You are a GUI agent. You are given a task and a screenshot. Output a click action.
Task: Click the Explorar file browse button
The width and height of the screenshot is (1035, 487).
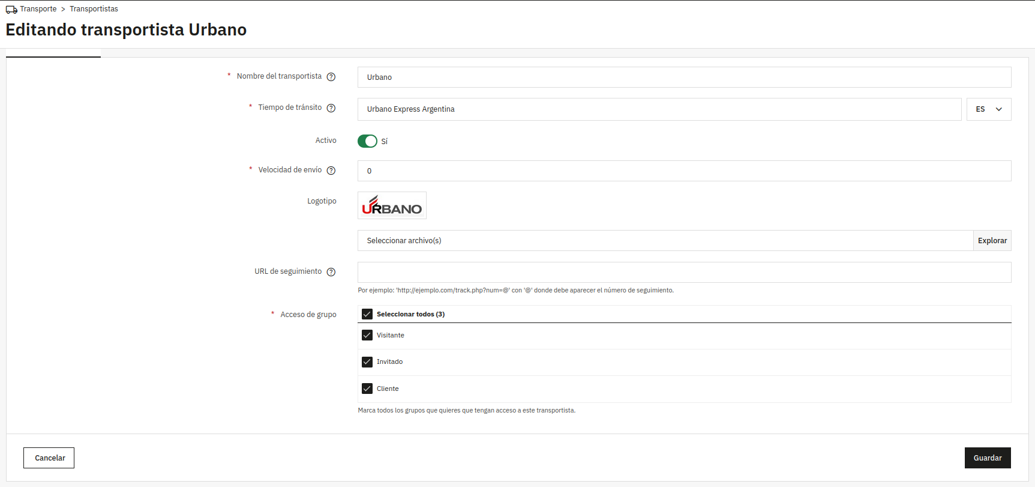pos(992,241)
